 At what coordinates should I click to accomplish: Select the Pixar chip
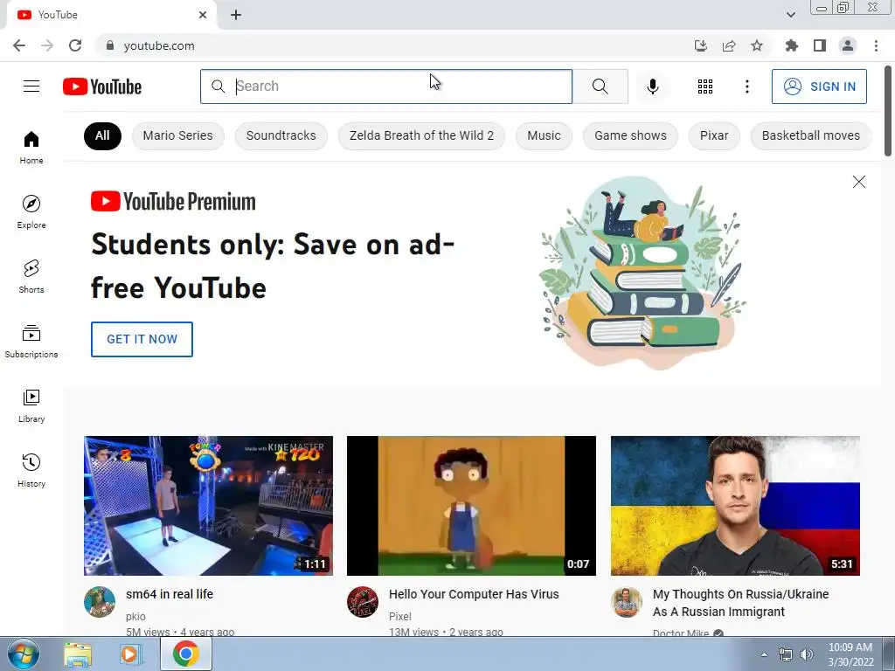click(714, 135)
